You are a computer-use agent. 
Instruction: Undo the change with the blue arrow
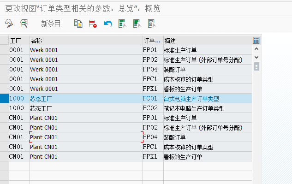coord(107,24)
